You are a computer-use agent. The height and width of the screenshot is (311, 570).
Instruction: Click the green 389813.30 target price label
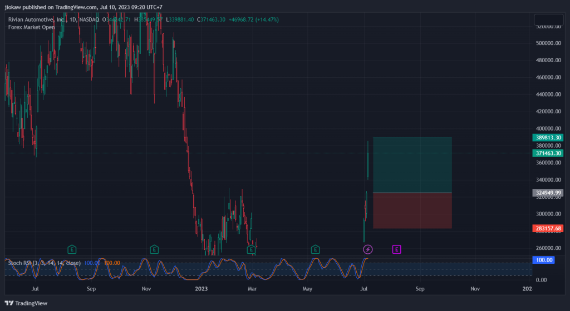(x=548, y=137)
